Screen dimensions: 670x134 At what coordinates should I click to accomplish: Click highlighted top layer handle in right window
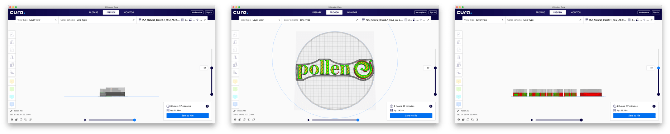coord(659,68)
